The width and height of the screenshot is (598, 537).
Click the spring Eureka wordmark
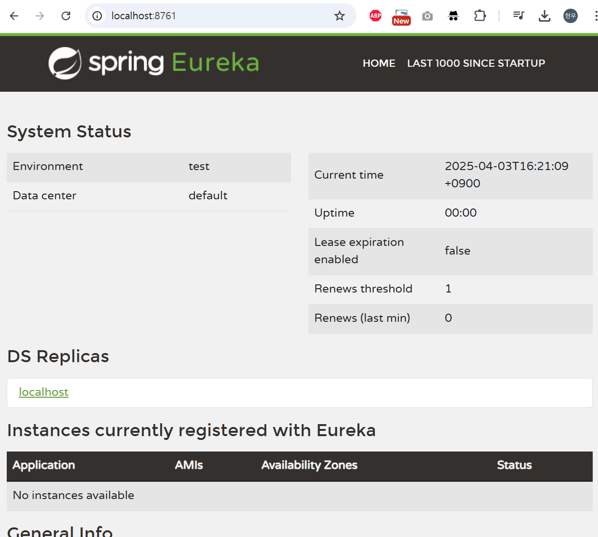pyautogui.click(x=174, y=63)
